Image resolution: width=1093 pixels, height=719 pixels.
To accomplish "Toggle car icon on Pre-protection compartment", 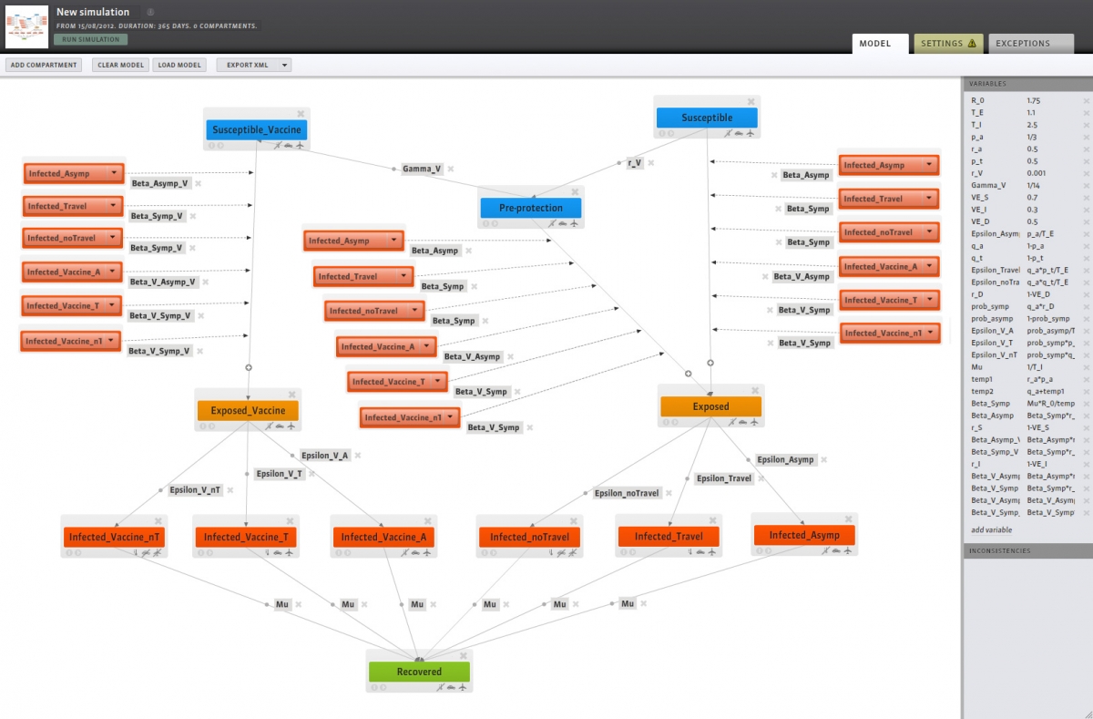I will point(563,223).
